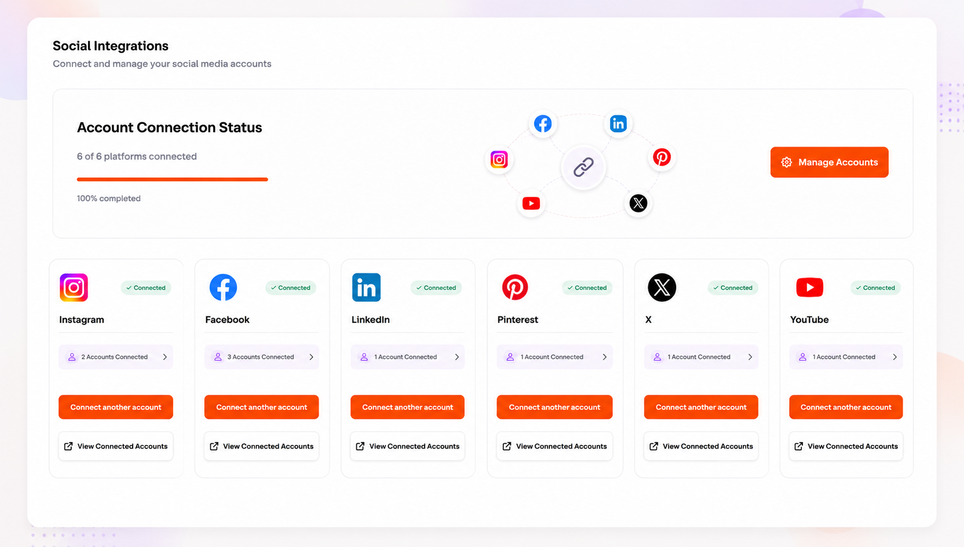This screenshot has height=547, width=964.
Task: Click the external-link icon under Instagram
Action: [x=68, y=446]
